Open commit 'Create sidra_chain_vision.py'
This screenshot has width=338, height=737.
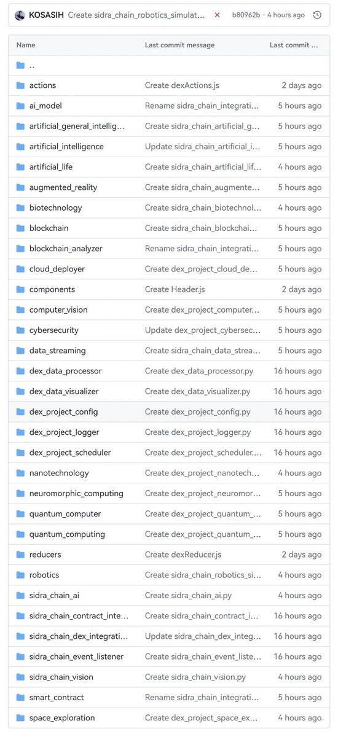[195, 677]
